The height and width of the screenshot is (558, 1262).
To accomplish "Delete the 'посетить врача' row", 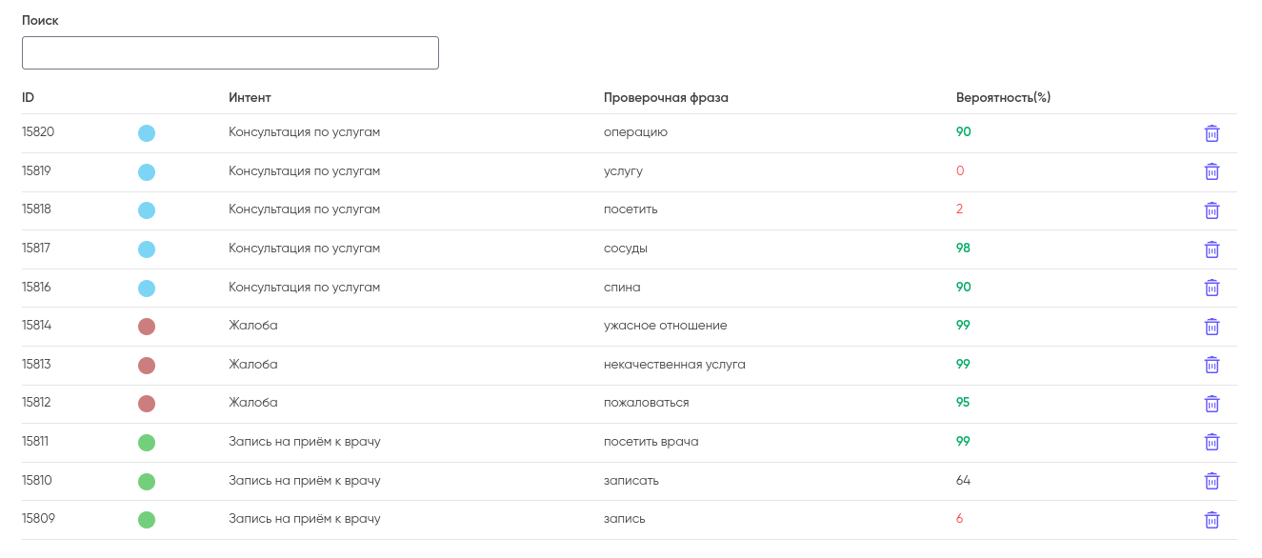I will pyautogui.click(x=1212, y=442).
